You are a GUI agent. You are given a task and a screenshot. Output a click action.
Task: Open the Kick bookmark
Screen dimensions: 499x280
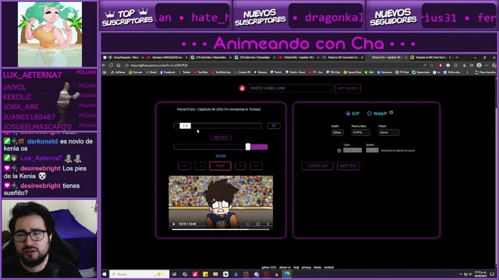pyautogui.click(x=369, y=72)
